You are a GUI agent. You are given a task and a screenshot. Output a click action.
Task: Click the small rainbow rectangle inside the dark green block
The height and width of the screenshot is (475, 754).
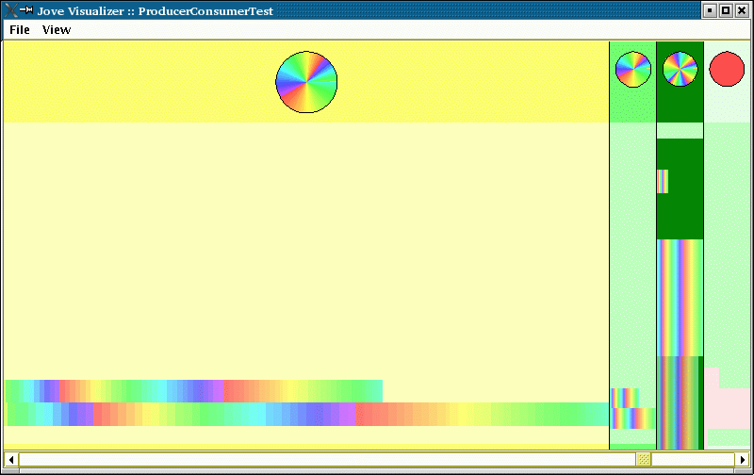663,181
